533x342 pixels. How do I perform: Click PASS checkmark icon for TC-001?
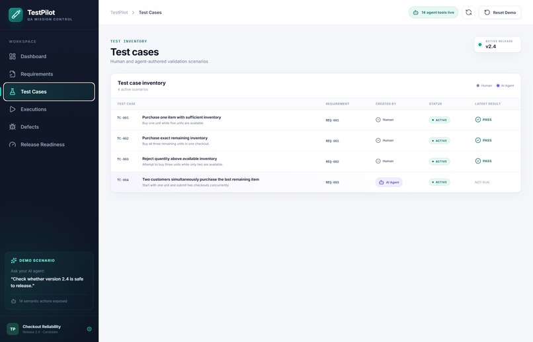478,120
